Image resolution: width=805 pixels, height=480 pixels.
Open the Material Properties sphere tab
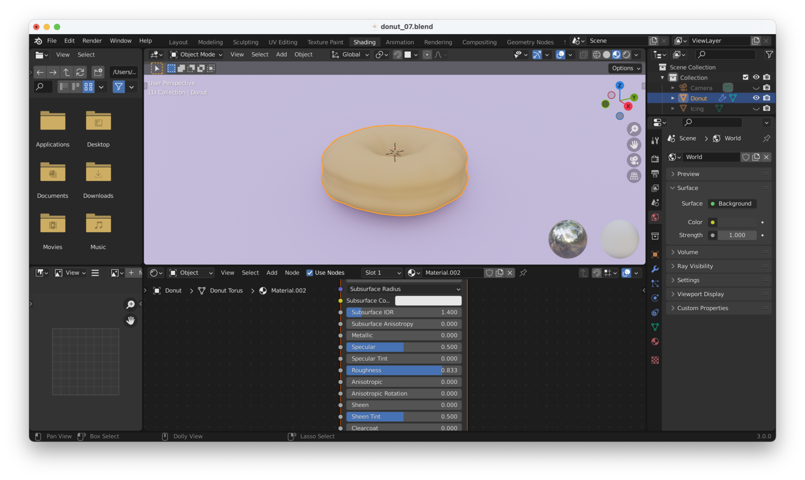pyautogui.click(x=655, y=341)
